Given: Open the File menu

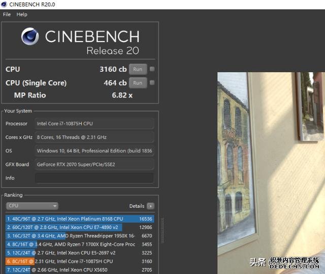Looking at the screenshot, I should [x=7, y=15].
